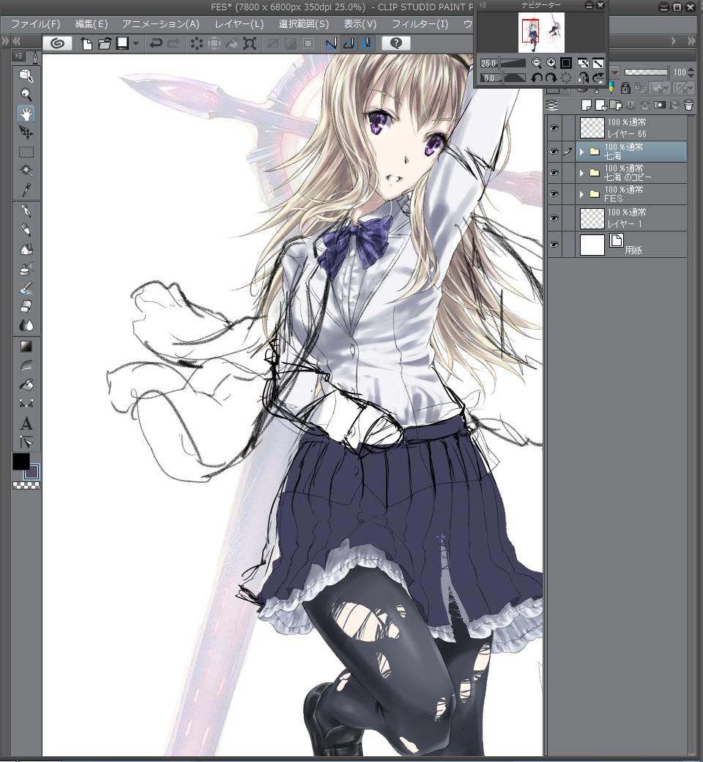Select the Eyedropper tool

(x=26, y=190)
